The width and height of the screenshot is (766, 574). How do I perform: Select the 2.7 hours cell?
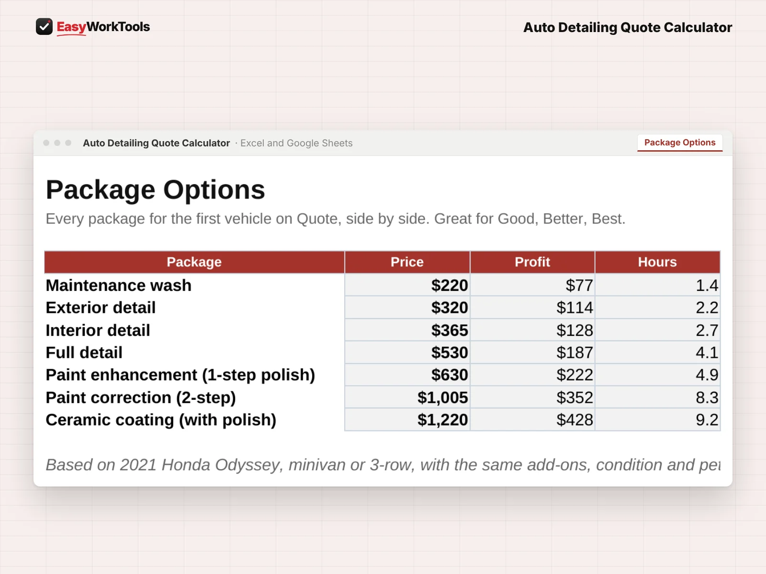pos(658,330)
